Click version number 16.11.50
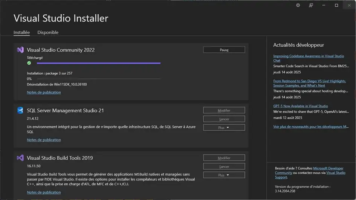Image resolution: width=356 pixels, height=200 pixels. [x=34, y=166]
